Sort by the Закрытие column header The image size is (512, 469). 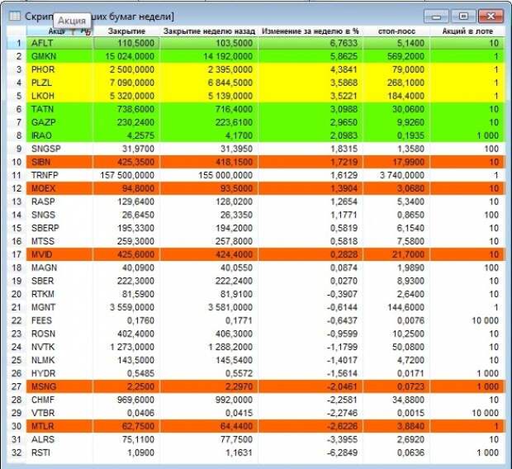coord(126,31)
